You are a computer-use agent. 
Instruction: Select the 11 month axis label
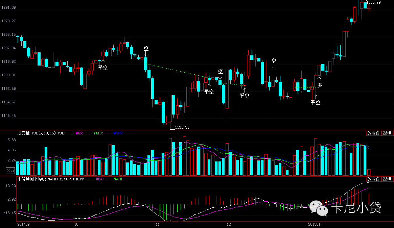point(158,224)
